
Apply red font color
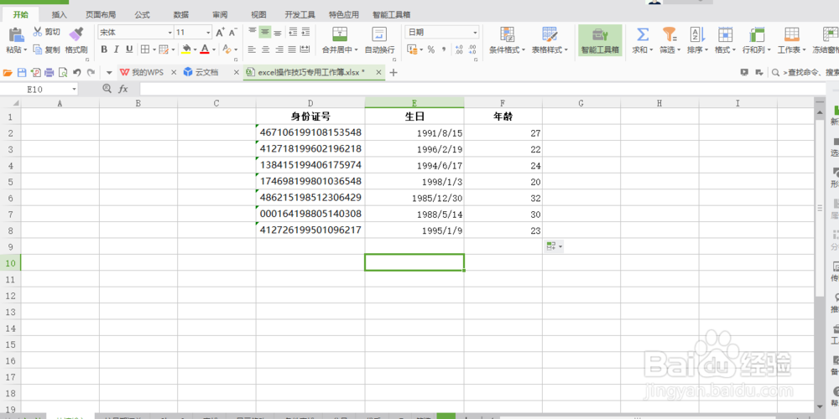[205, 49]
